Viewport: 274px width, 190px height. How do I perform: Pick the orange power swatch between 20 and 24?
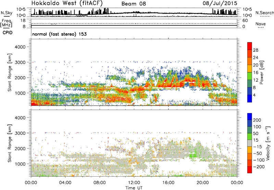point(250,61)
